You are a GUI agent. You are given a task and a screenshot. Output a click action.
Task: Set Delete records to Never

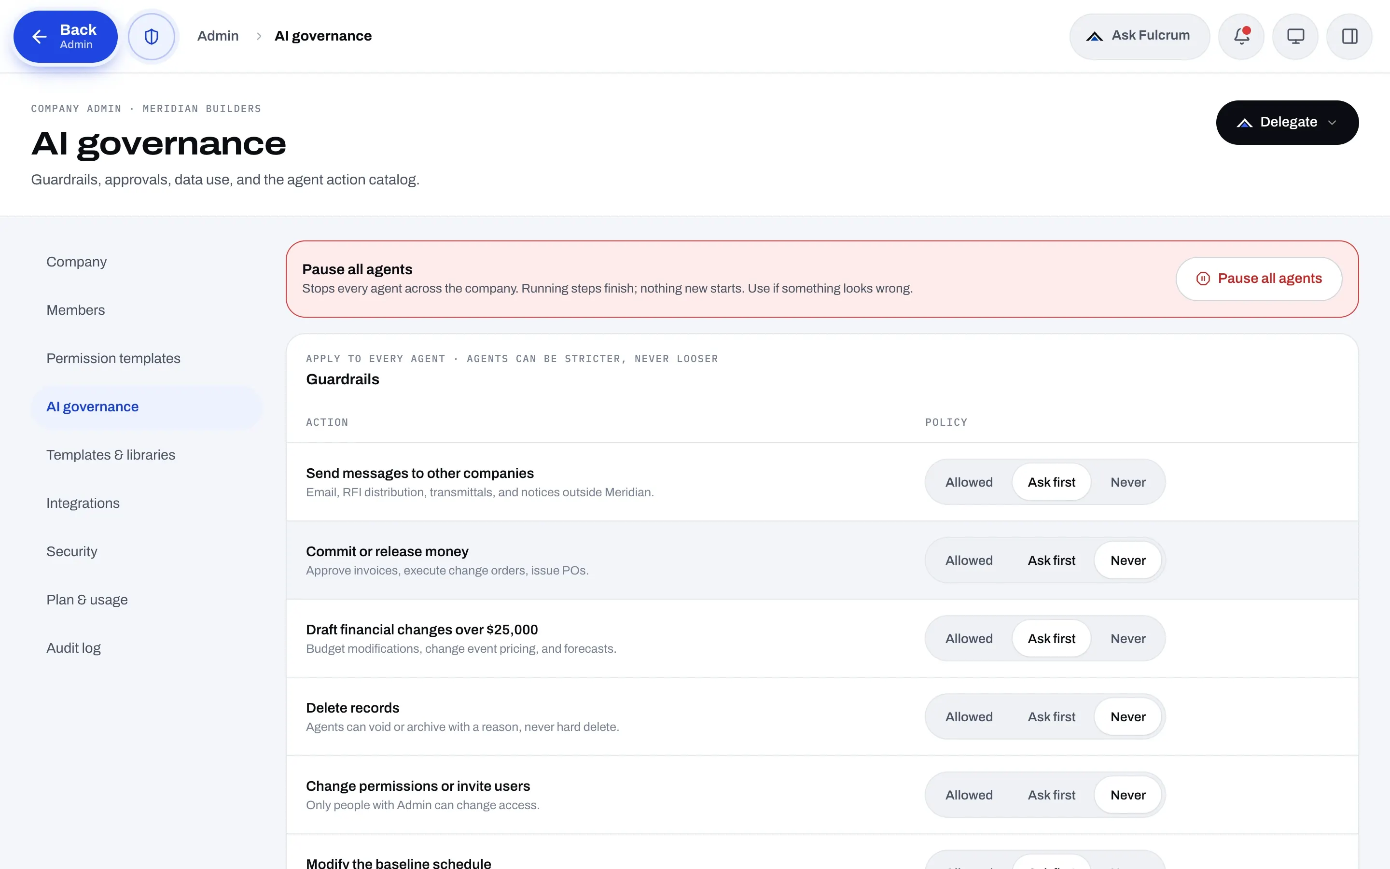point(1127,717)
